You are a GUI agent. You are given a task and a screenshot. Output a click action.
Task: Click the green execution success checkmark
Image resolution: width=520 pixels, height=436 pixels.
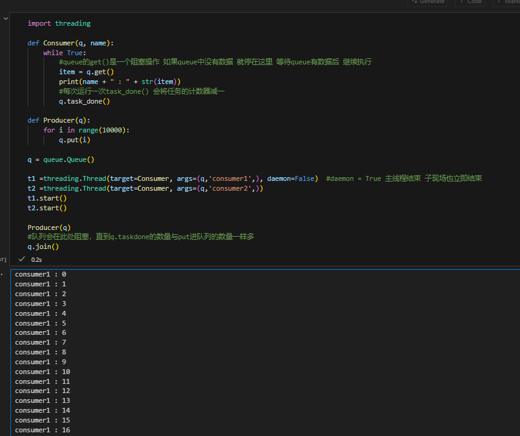click(x=21, y=259)
